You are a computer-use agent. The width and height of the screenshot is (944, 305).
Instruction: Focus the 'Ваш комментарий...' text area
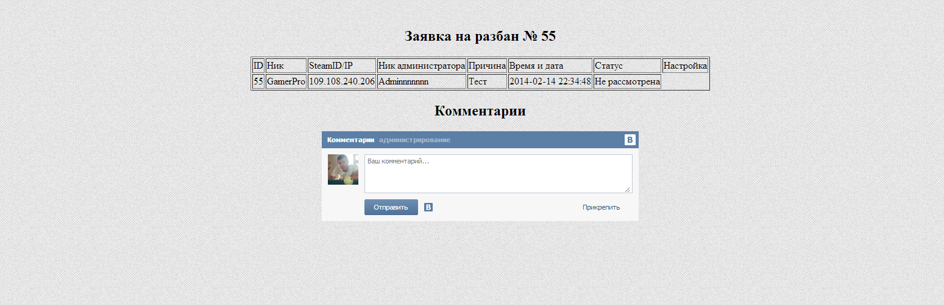(x=498, y=174)
